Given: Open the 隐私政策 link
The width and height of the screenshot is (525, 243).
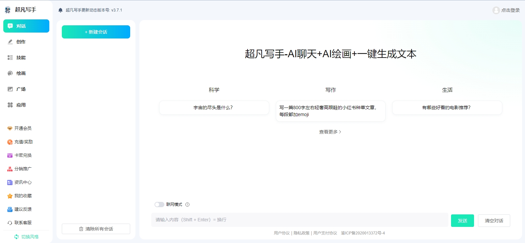Looking at the screenshot, I should click(301, 233).
